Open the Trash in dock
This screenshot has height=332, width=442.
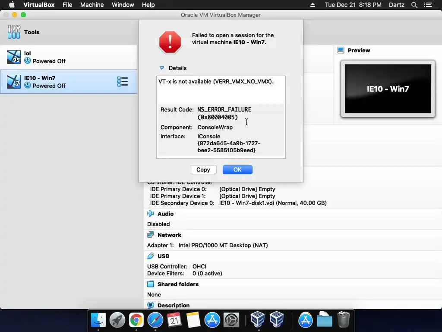click(x=344, y=319)
